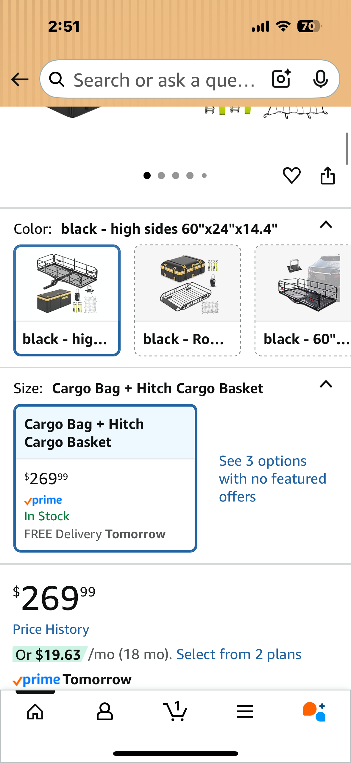Open the Rufus AI assistant icon
Viewport: 351px width, 763px height.
click(x=314, y=712)
